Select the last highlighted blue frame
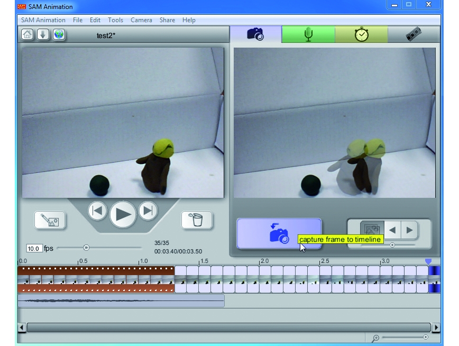This screenshot has height=346, width=459. [x=434, y=279]
